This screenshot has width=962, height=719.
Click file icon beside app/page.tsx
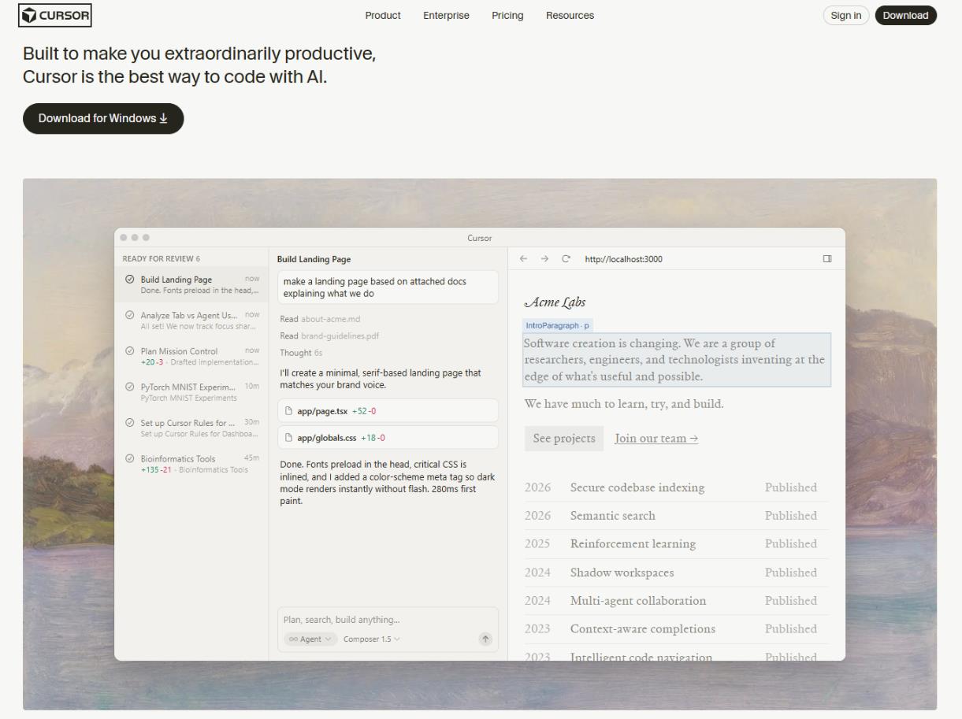(x=289, y=411)
